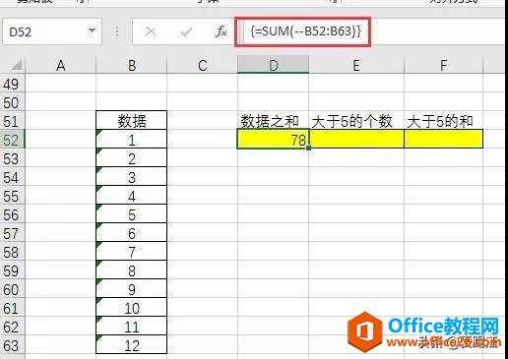Select row 58 header
This screenshot has width=508, height=359.
(x=12, y=252)
